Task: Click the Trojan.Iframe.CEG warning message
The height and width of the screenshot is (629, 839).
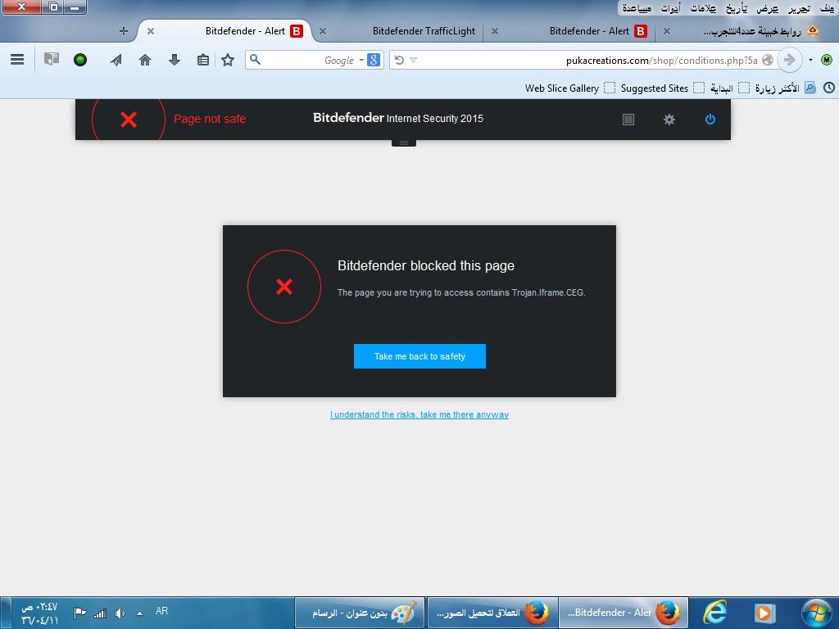Action: point(461,292)
